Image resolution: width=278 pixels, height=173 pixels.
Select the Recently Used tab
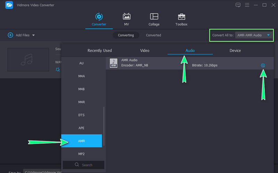(99, 51)
